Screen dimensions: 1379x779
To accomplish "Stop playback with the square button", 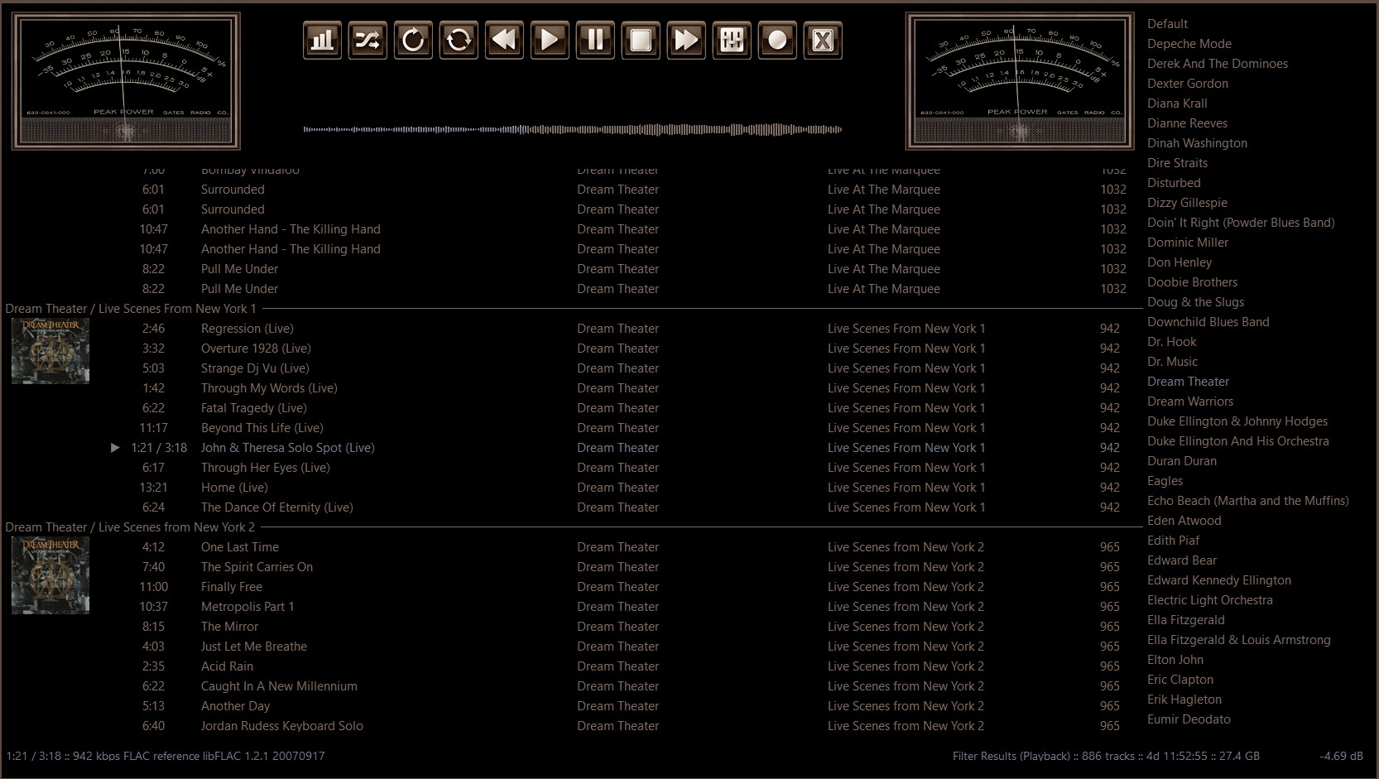I will point(641,40).
